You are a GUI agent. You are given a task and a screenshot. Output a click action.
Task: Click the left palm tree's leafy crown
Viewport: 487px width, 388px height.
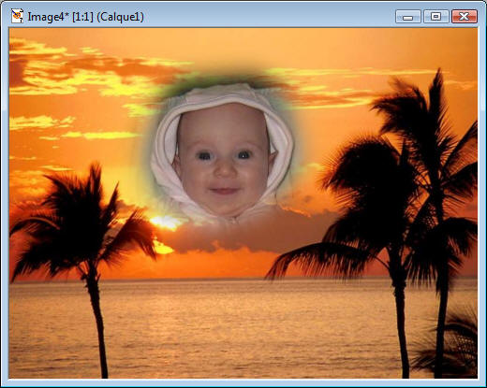(81, 218)
